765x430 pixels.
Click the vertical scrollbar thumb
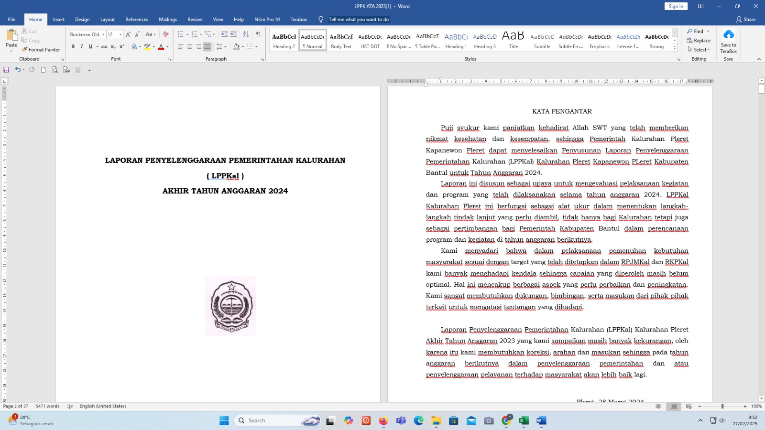point(761,89)
